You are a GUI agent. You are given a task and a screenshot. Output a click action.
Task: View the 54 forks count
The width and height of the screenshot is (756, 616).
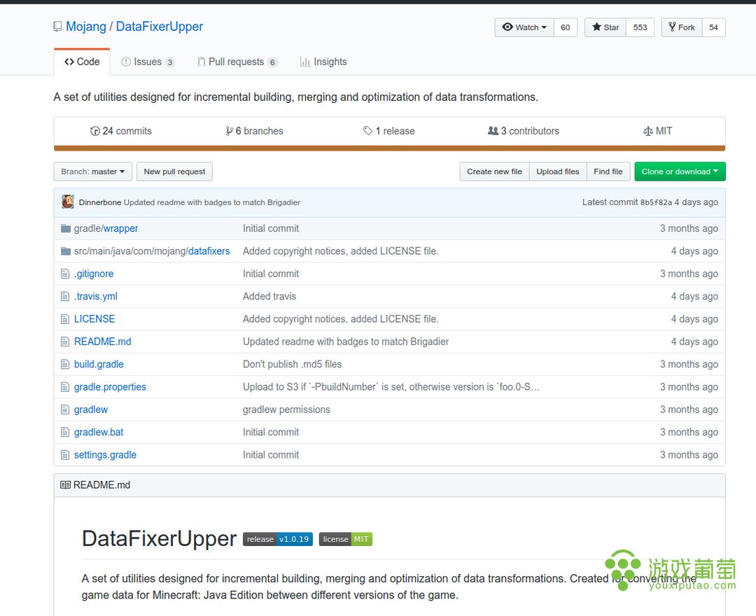pyautogui.click(x=713, y=27)
